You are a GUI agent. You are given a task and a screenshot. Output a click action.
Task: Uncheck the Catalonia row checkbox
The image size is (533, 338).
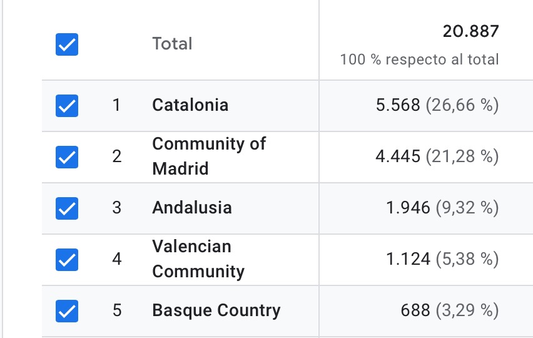67,105
